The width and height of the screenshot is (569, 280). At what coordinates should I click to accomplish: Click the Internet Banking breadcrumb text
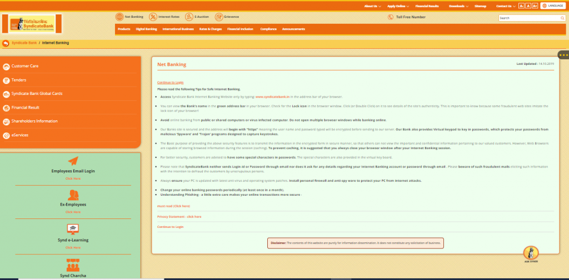point(56,43)
